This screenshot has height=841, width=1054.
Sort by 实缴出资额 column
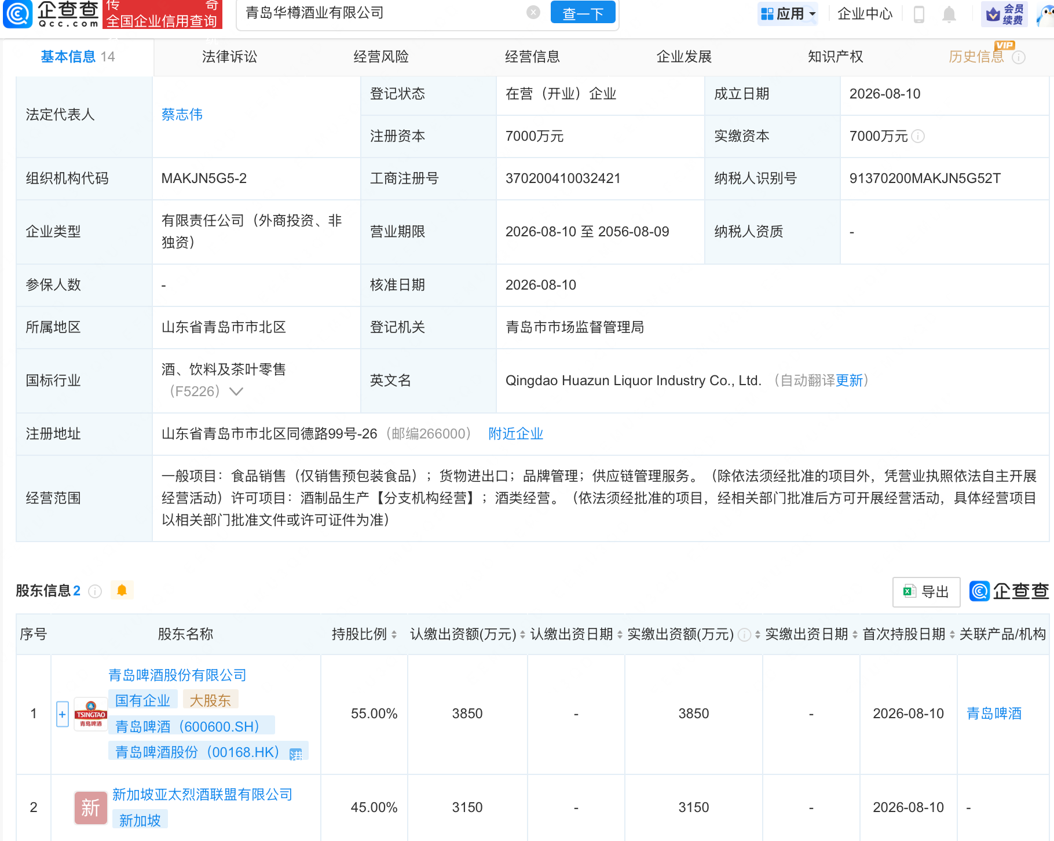(x=757, y=635)
